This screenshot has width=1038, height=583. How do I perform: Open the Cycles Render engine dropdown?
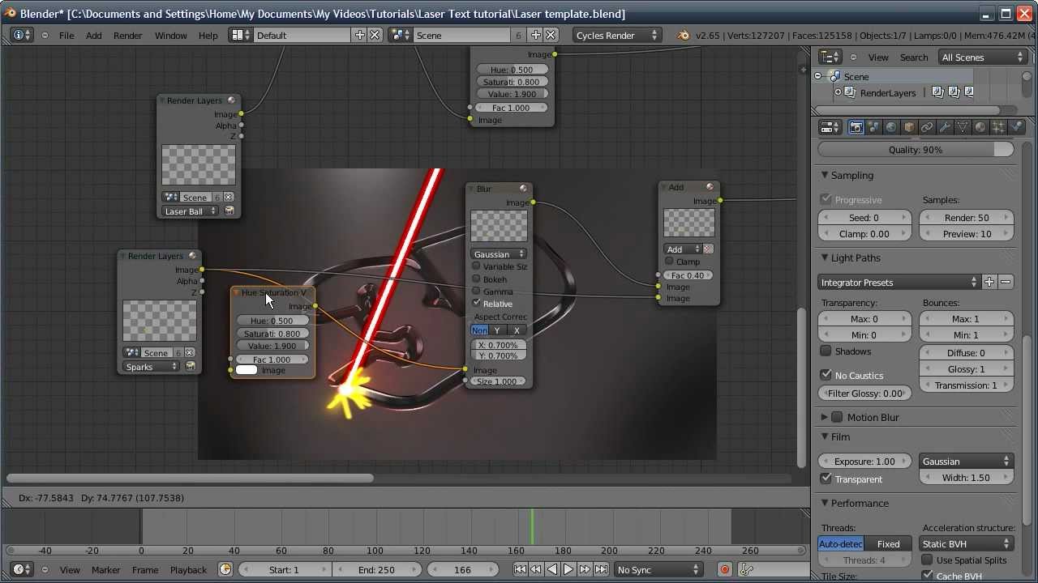pos(616,36)
